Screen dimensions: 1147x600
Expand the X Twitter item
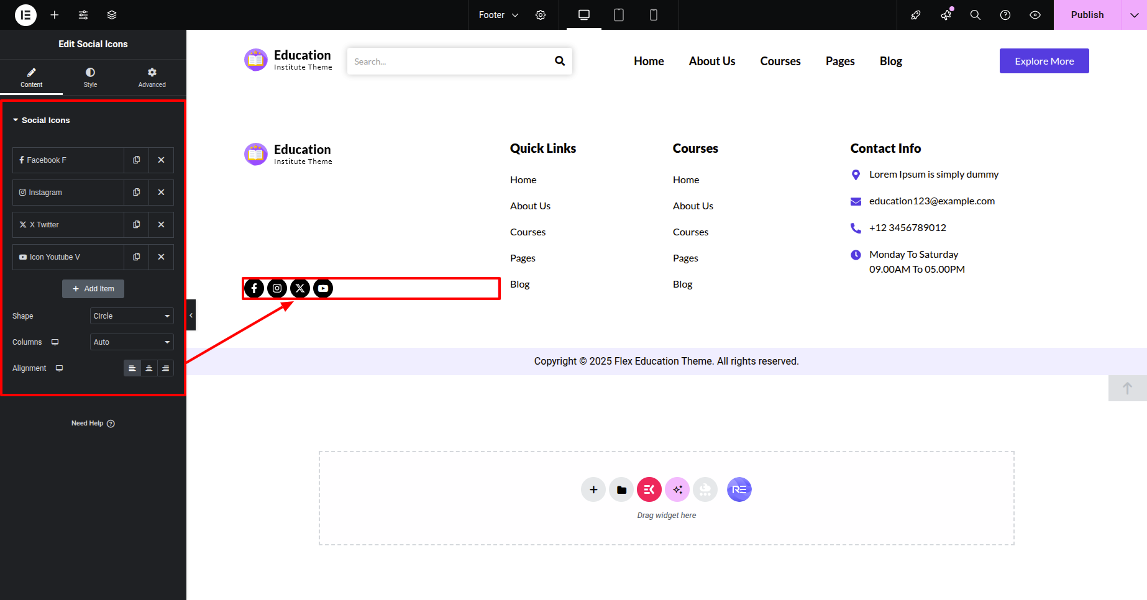coord(68,225)
